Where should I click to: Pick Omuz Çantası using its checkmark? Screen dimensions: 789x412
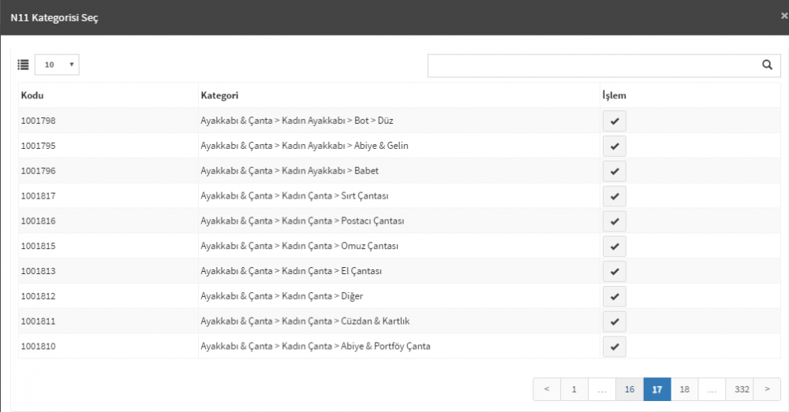tap(615, 247)
